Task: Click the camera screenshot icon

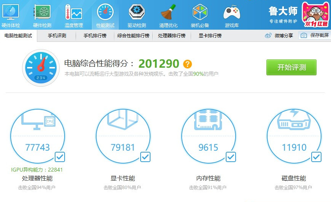Action: pos(304,35)
